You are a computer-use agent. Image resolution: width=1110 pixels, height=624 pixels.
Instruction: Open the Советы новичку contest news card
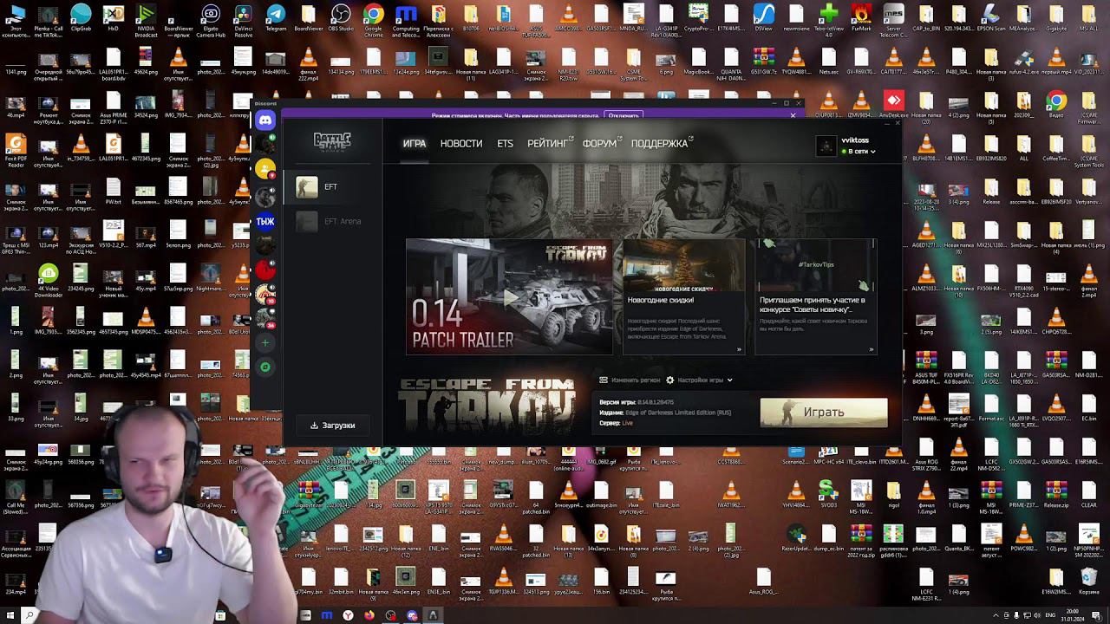(816, 297)
